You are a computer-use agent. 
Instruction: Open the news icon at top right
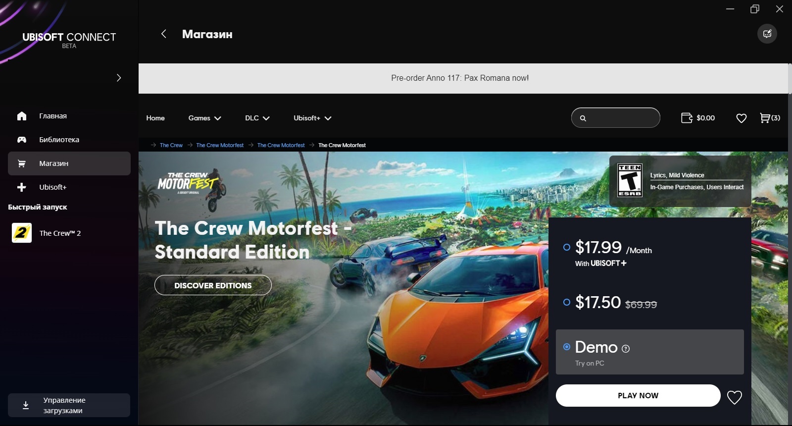(x=767, y=34)
